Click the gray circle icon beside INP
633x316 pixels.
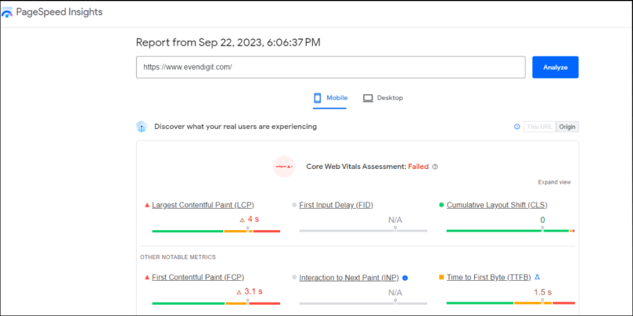[294, 277]
